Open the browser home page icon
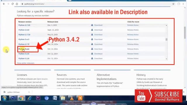The width and height of the screenshot is (187, 105). tap(17, 4)
